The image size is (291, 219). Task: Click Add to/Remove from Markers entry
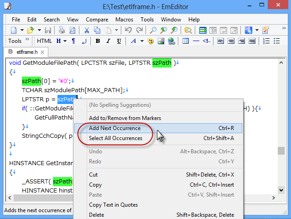(158, 118)
